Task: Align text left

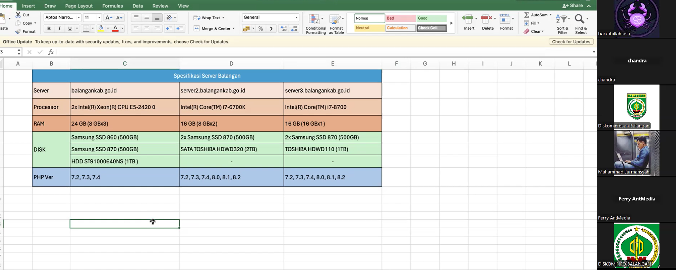Action: 136,29
